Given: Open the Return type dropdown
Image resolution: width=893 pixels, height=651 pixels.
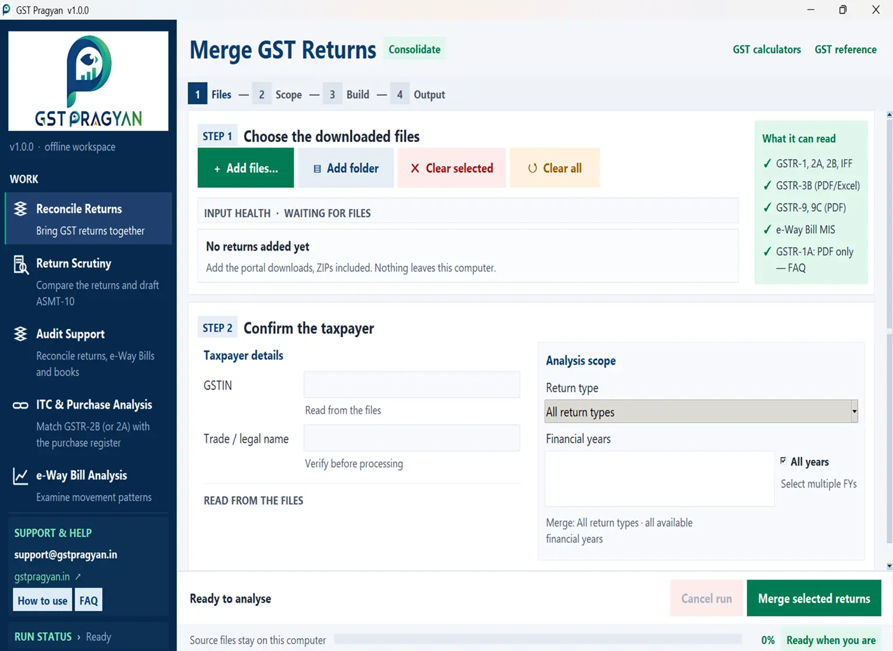Looking at the screenshot, I should [x=701, y=412].
